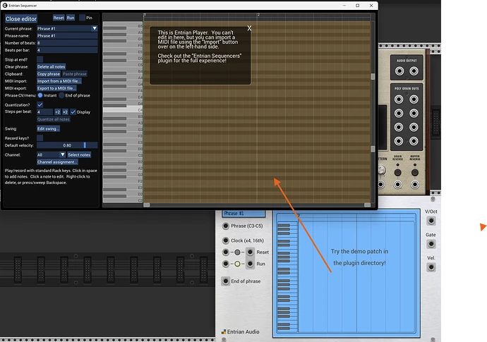
Task: Click the End of phrase output jack
Action: pyautogui.click(x=226, y=281)
